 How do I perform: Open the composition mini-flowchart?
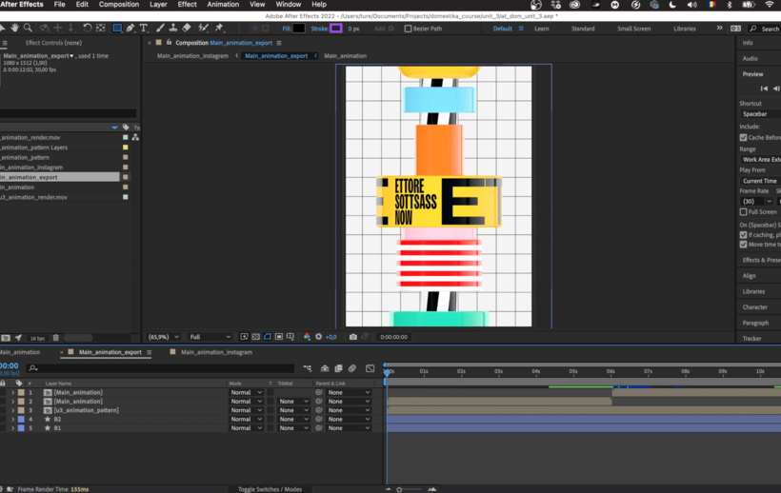(x=308, y=368)
